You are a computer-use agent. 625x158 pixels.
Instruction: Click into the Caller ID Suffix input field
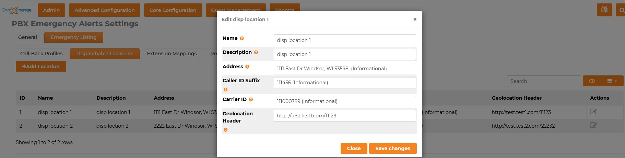[345, 83]
